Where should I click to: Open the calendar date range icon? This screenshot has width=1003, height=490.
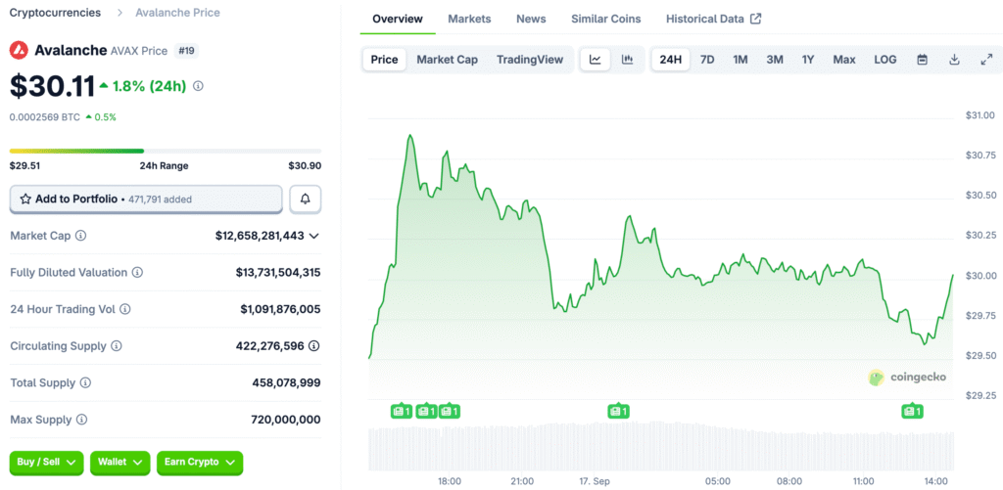[922, 60]
